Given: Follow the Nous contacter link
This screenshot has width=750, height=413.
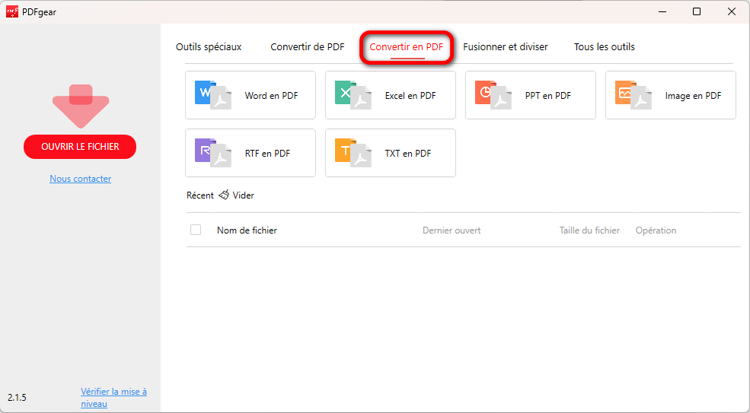Looking at the screenshot, I should pyautogui.click(x=81, y=179).
